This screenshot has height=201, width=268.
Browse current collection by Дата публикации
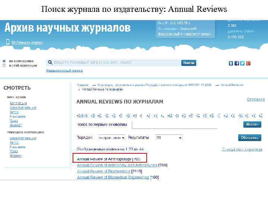(x=23, y=138)
